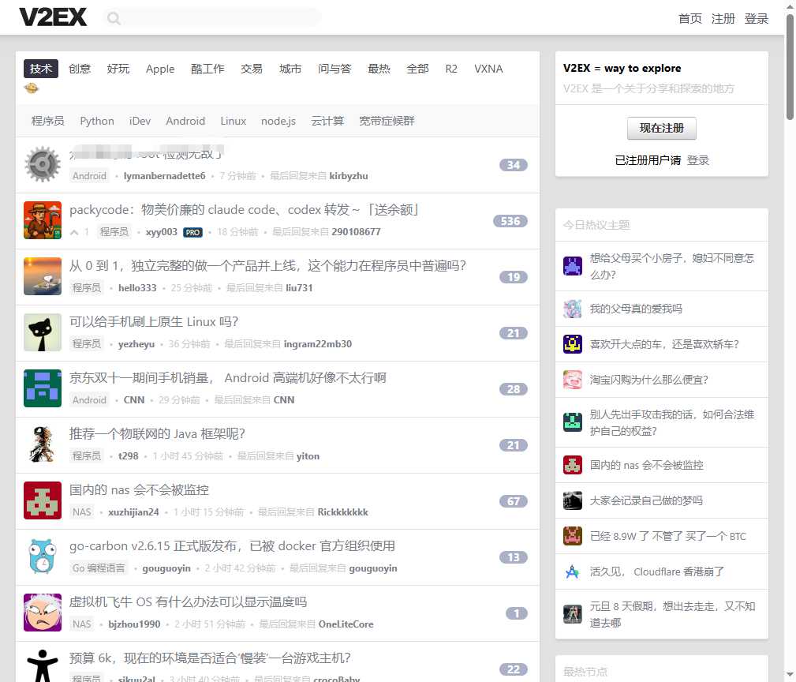
Task: Click the upvote arrow on packycode post
Action: click(x=75, y=232)
